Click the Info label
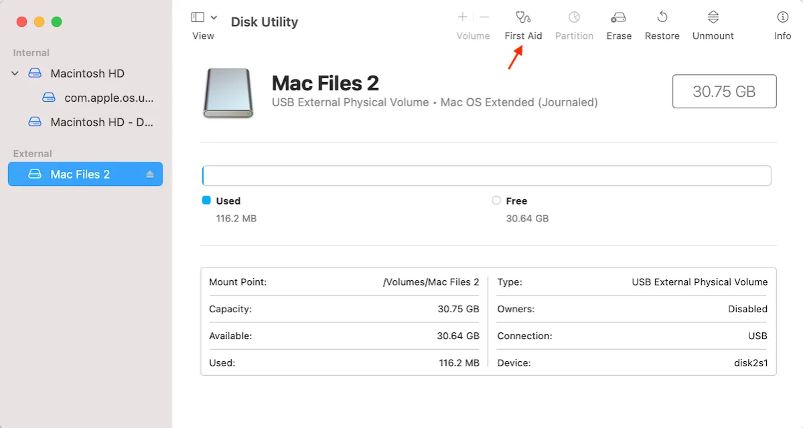803x428 pixels. [782, 36]
